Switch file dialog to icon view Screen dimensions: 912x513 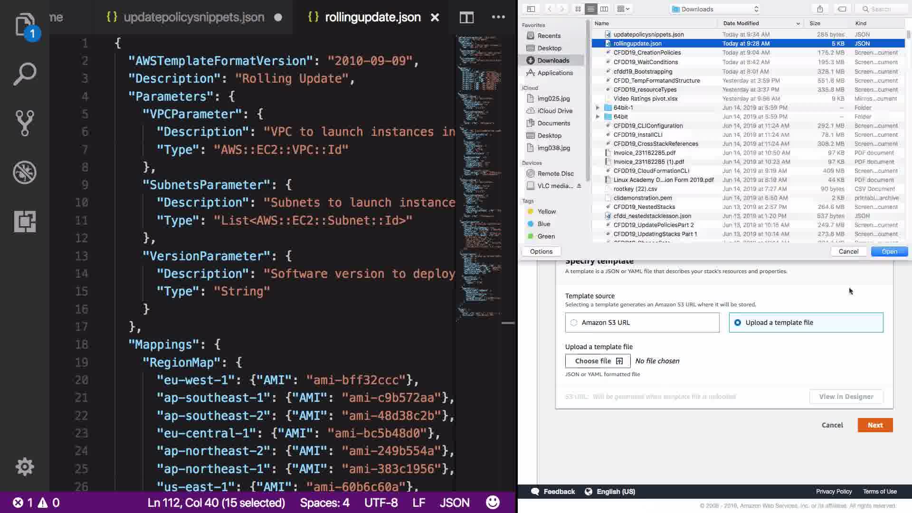pyautogui.click(x=578, y=9)
